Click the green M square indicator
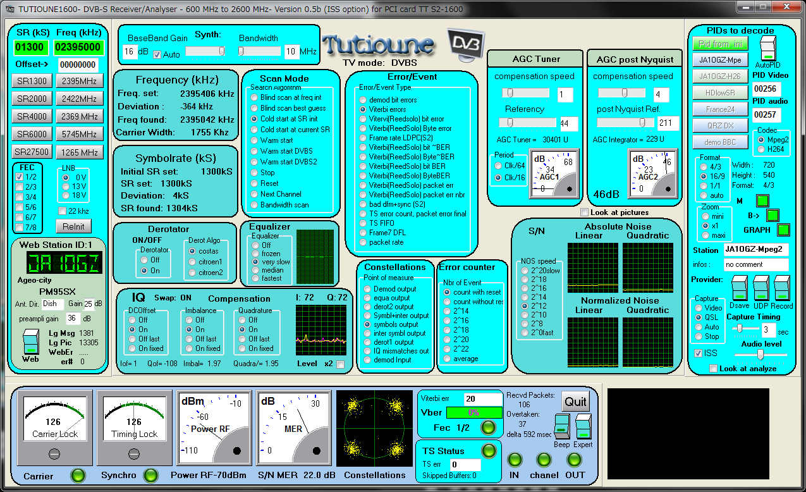Image resolution: width=806 pixels, height=492 pixels. click(x=762, y=201)
